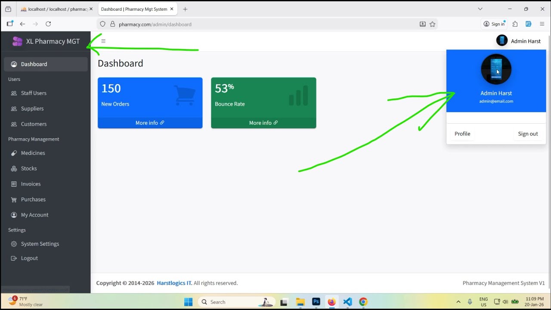Viewport: 551px width, 310px height.
Task: Open Invoices from sidebar
Action: click(x=46, y=184)
